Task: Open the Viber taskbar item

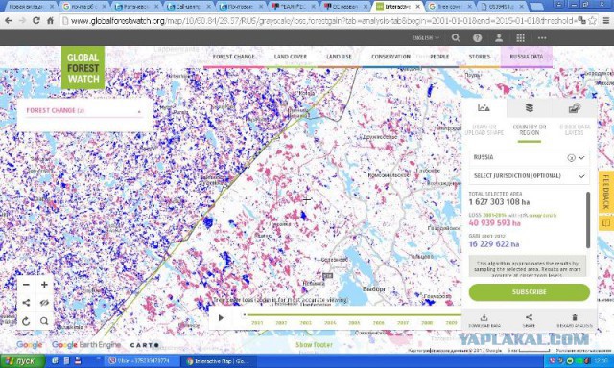Action: [143, 361]
